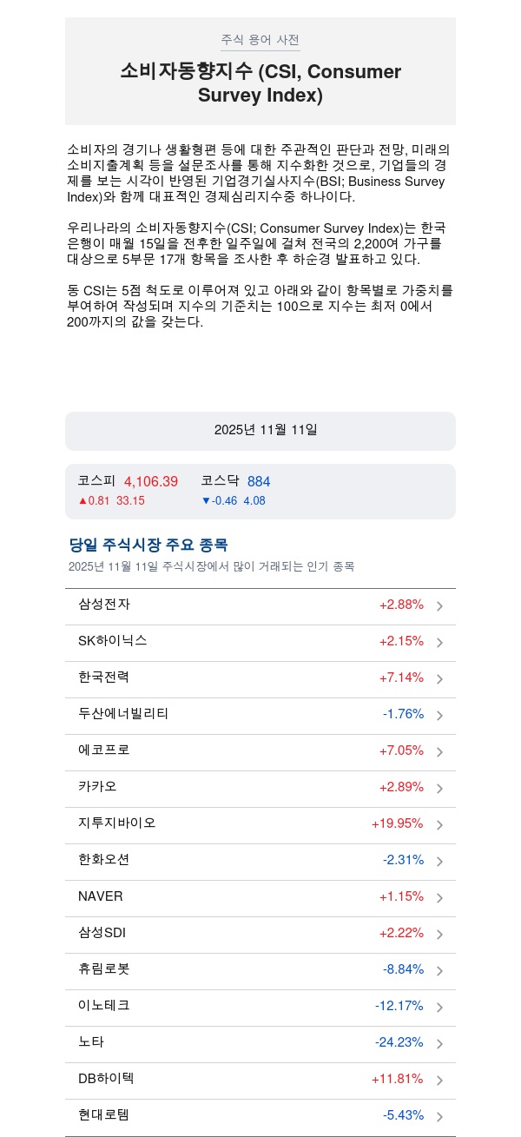This screenshot has width=521, height=1137.
Task: Open the 두산에너빌리티 stock row
Action: click(123, 714)
